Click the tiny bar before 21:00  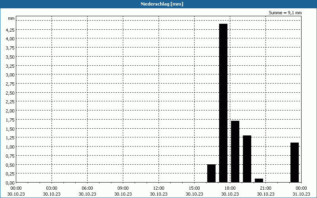click(259, 181)
